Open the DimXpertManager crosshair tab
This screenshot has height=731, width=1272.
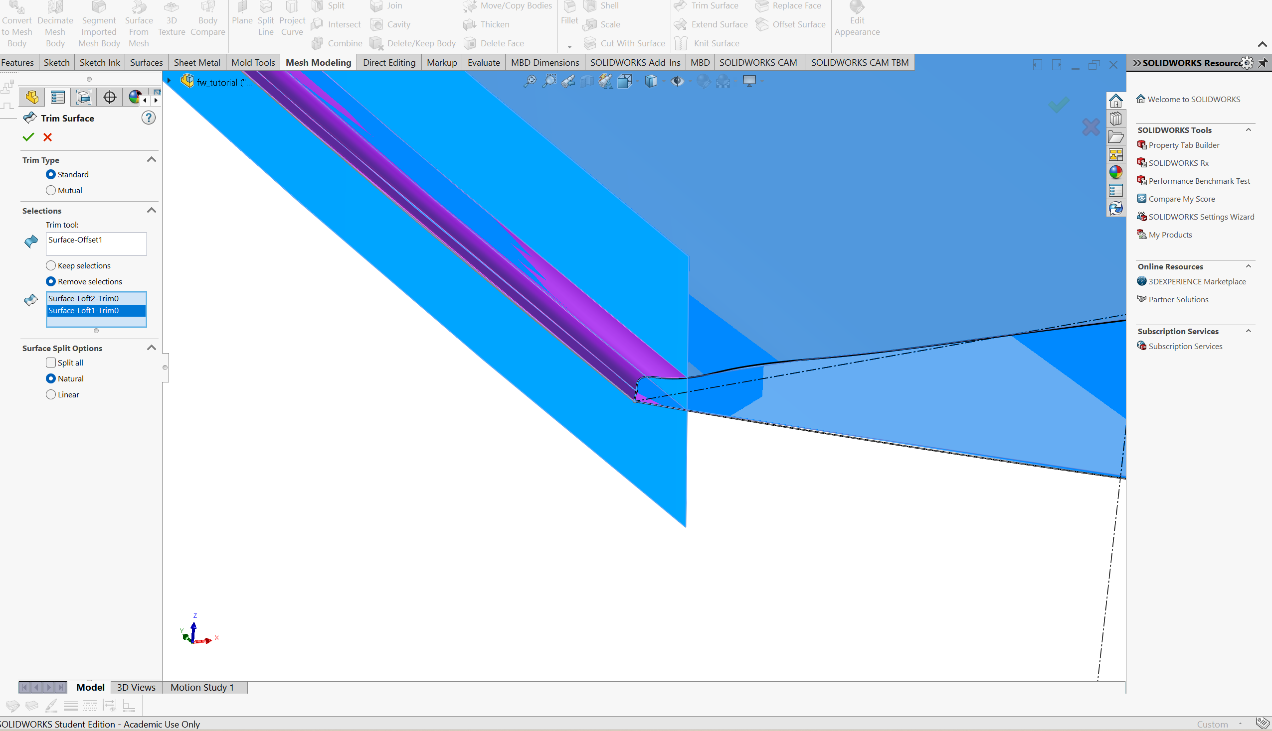pyautogui.click(x=110, y=97)
